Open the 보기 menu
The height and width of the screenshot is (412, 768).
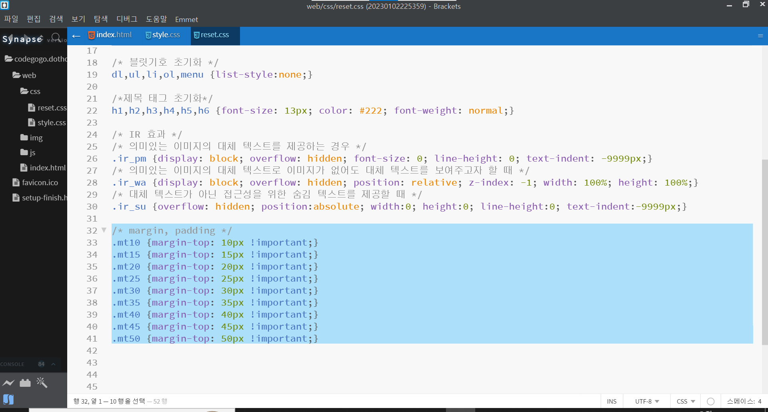78,19
